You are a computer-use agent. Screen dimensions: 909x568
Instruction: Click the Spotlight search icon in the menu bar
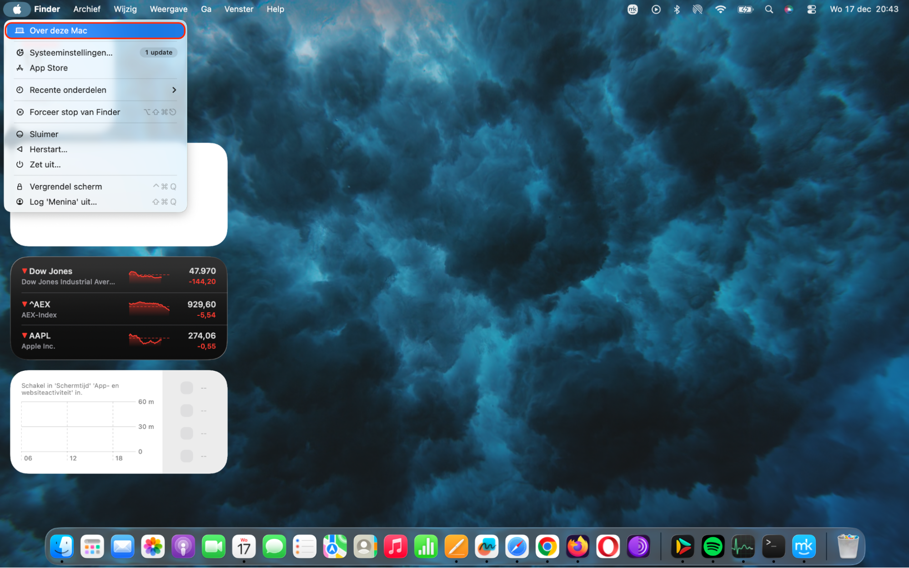click(x=768, y=9)
